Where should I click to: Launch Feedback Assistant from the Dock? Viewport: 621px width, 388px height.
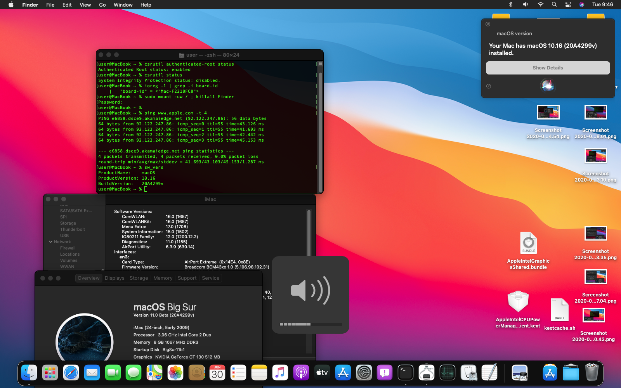(x=385, y=373)
